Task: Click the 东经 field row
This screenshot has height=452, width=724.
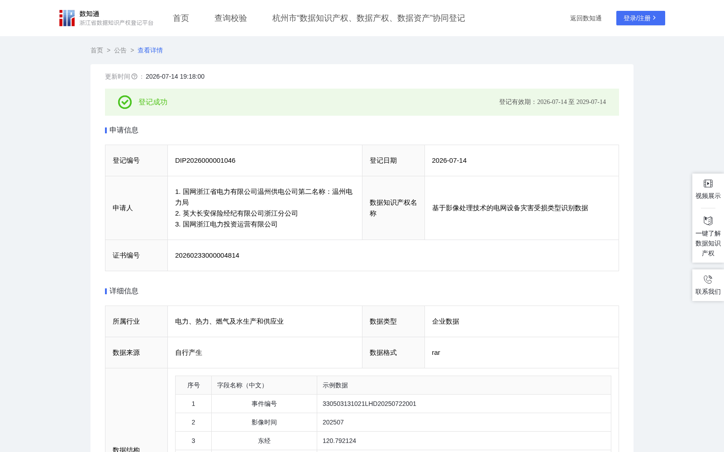Action: (393, 441)
